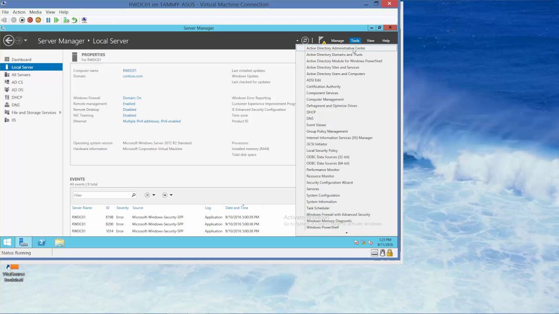This screenshot has height=314, width=559.
Task: Click the contoso.com domain link
Action: tap(133, 76)
